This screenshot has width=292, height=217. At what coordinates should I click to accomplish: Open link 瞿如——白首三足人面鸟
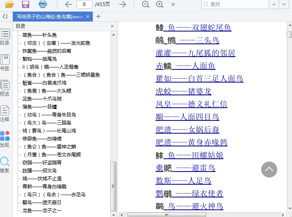(200, 79)
